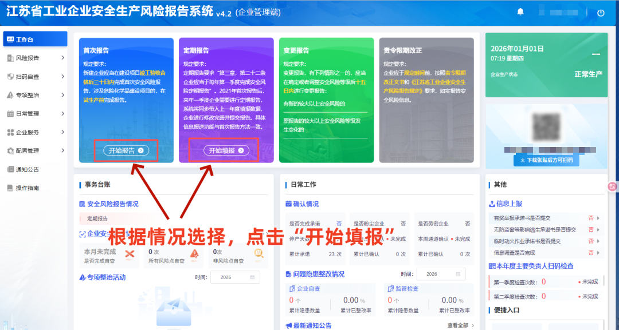This screenshot has width=619, height=330.
Task: Click the 开始报告 button on 首次报告 card
Action: pos(125,150)
